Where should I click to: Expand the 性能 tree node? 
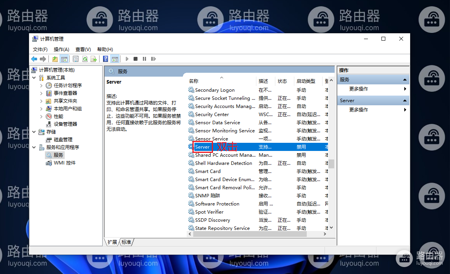[x=41, y=116]
